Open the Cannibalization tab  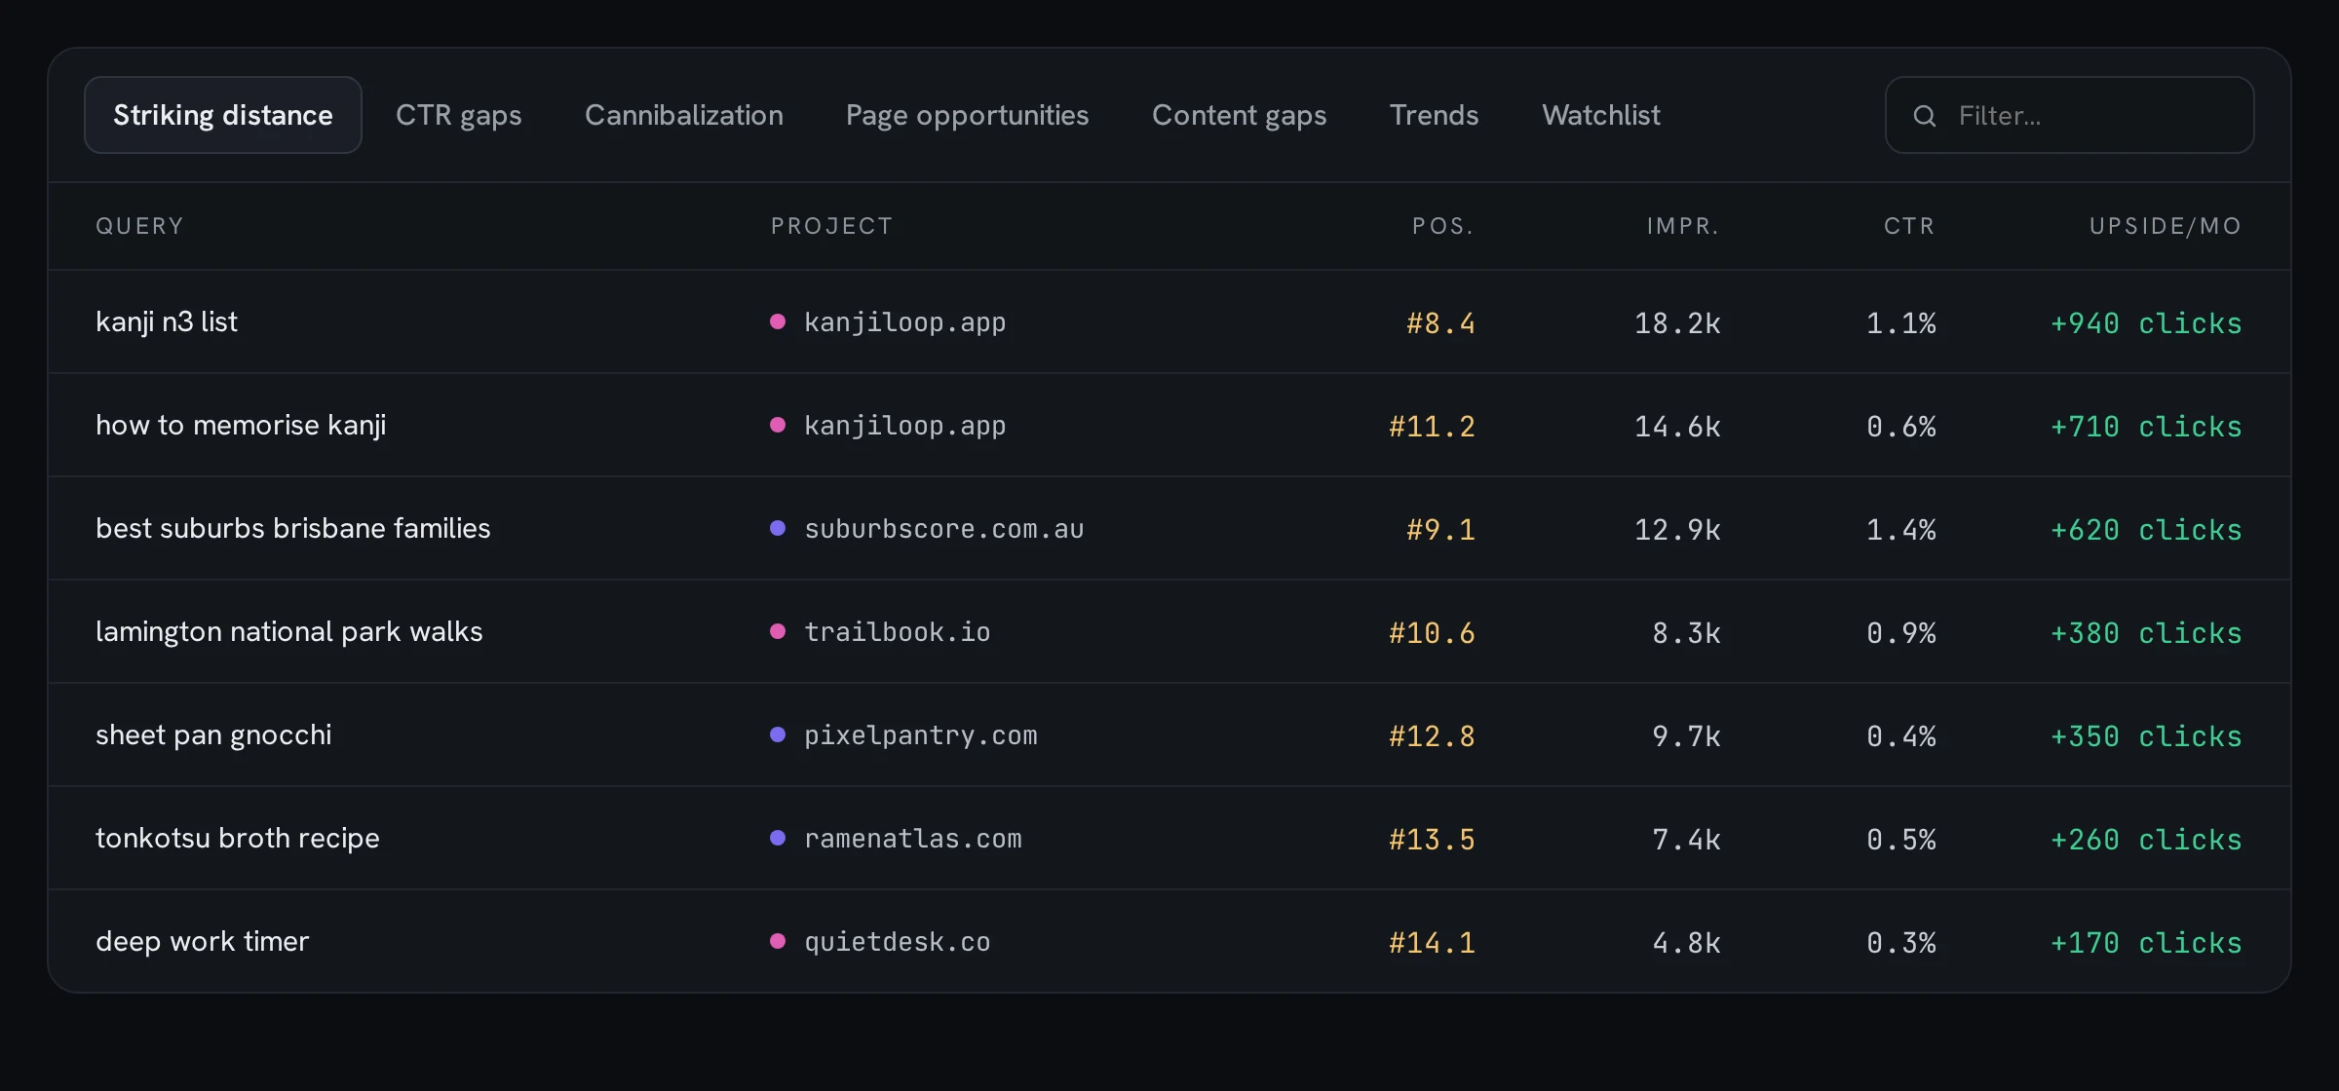point(684,115)
